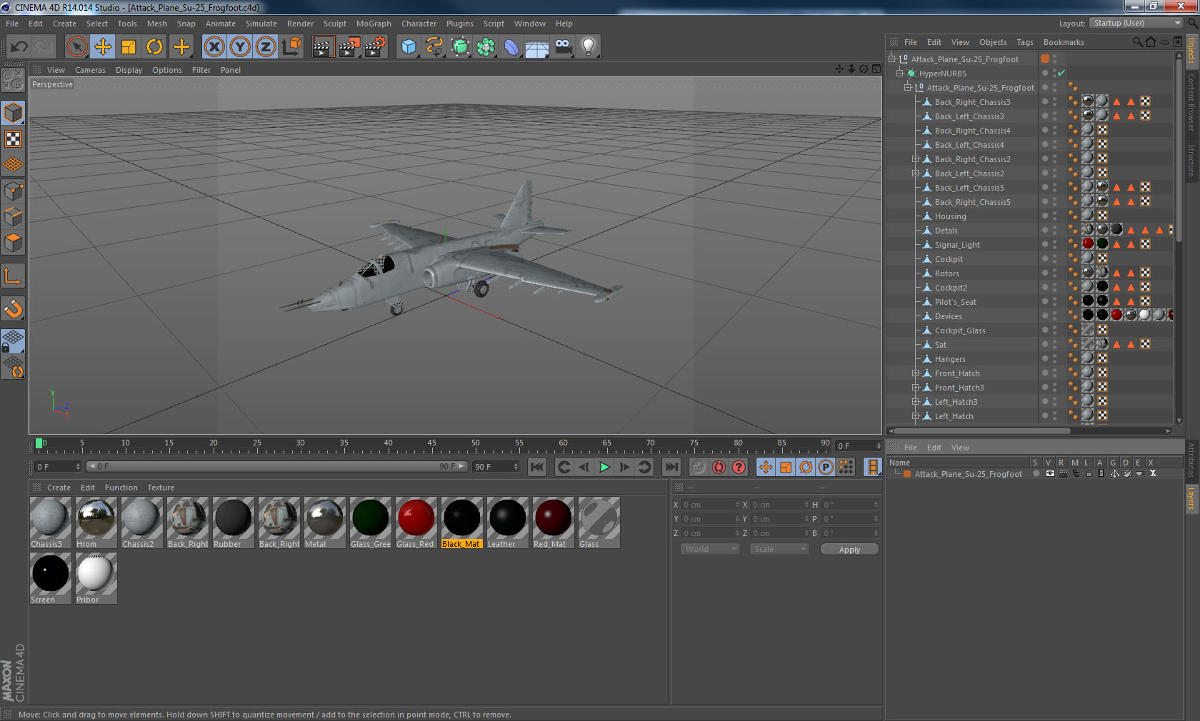The height and width of the screenshot is (721, 1200).
Task: Go to start of animation
Action: 537,467
